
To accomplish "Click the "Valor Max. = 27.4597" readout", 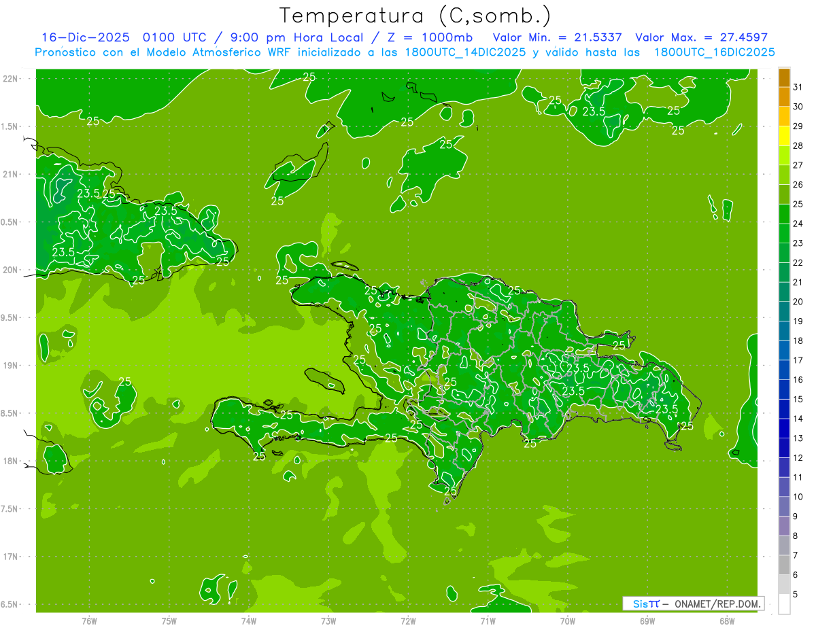I will coord(701,37).
